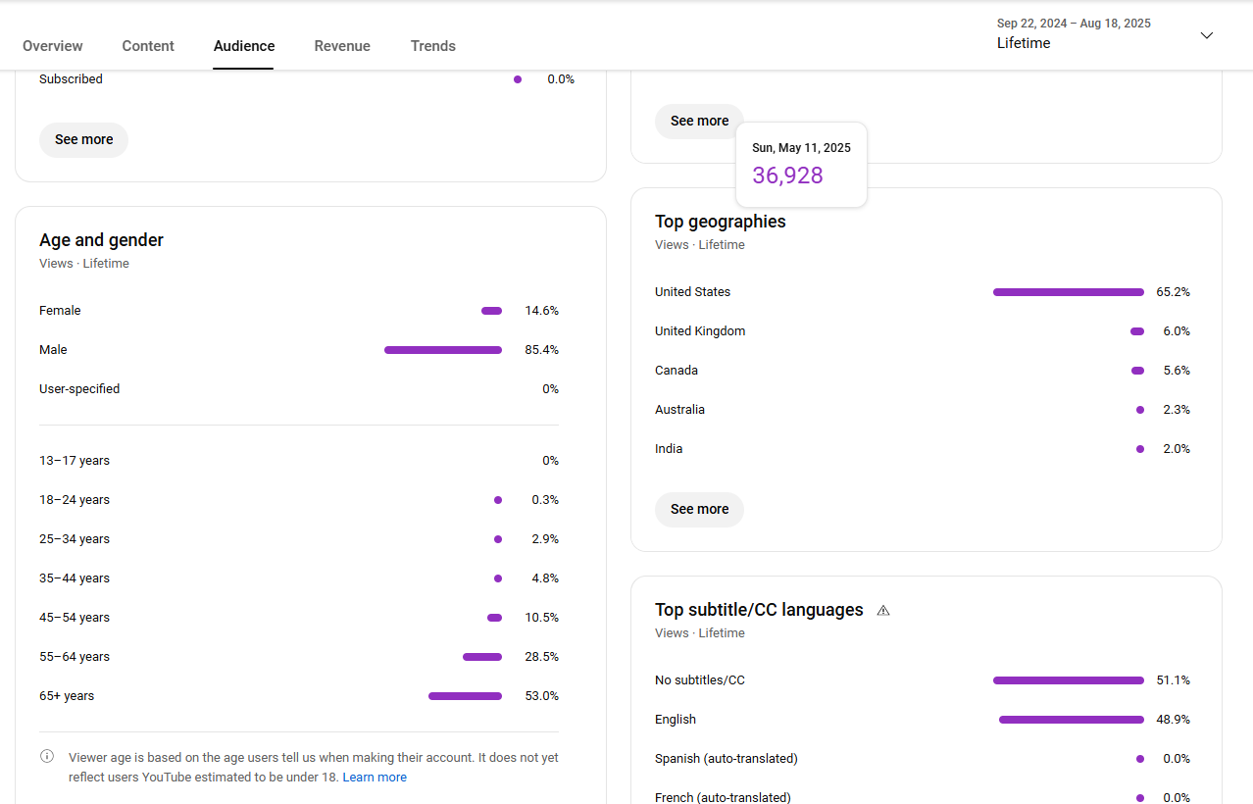
Task: Click the French (auto-translated) row
Action: tap(923, 797)
